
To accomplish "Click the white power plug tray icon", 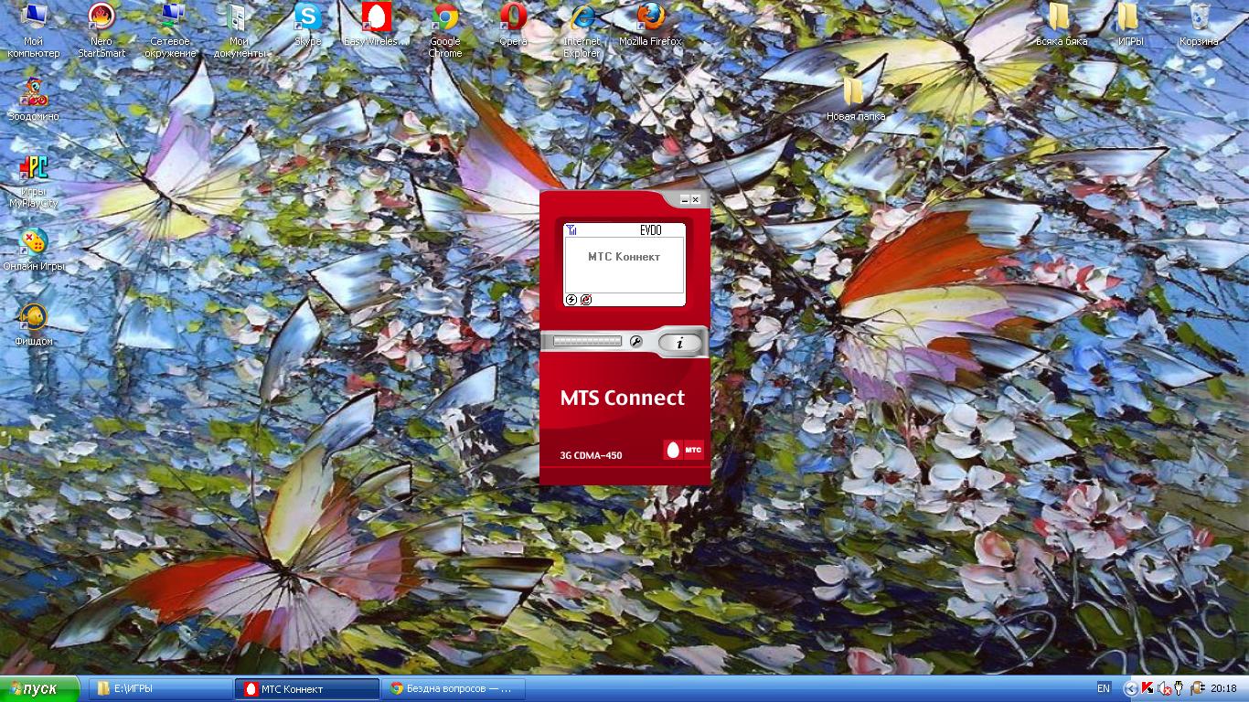I will pyautogui.click(x=1180, y=688).
